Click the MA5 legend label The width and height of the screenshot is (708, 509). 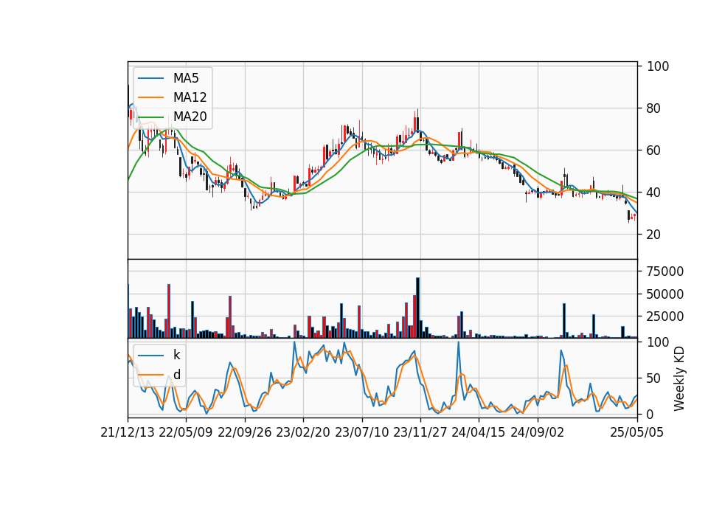click(x=186, y=78)
